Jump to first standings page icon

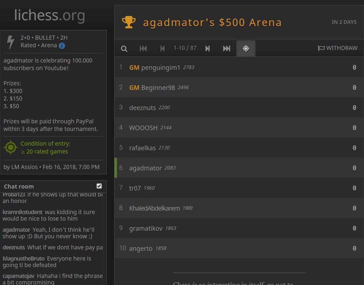(x=143, y=48)
